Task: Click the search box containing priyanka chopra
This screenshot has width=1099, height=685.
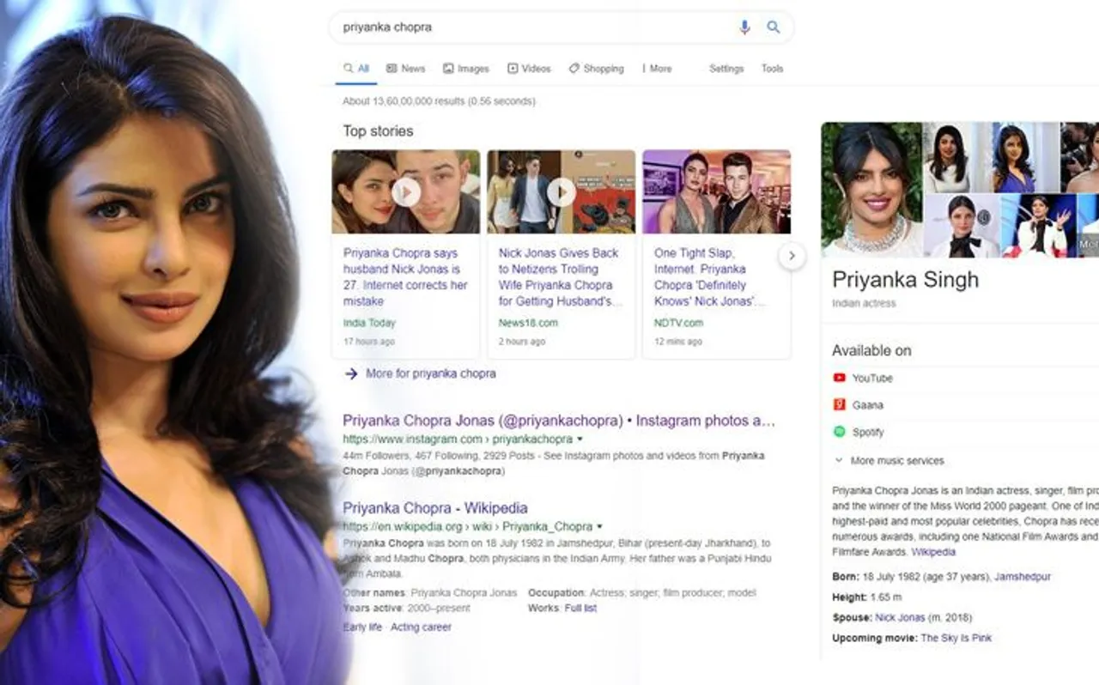Action: point(562,27)
